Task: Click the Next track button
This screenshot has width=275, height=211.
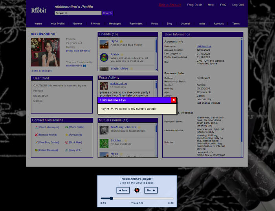Action: (x=151, y=190)
